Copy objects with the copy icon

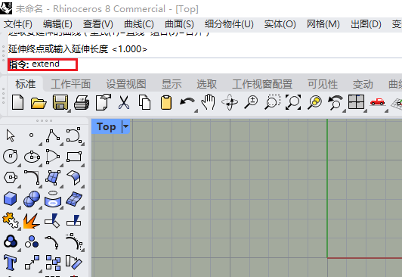pos(144,102)
